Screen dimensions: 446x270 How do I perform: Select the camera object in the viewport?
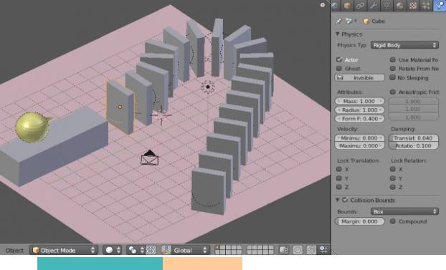pyautogui.click(x=150, y=158)
